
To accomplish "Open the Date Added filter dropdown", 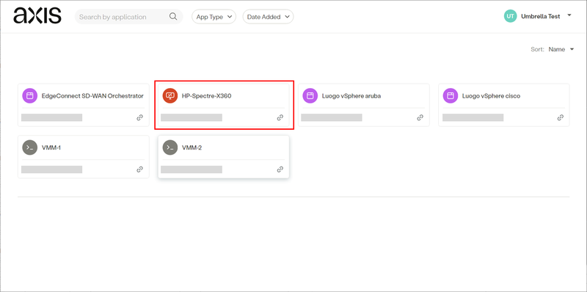I will pos(268,17).
